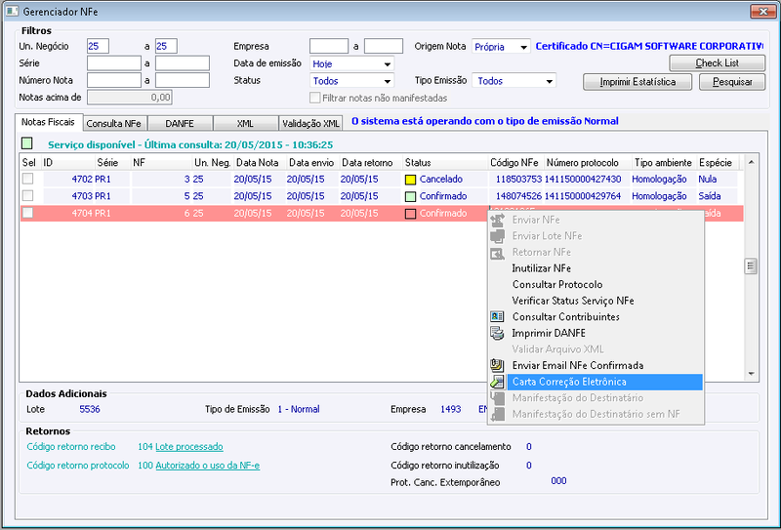781x530 pixels.
Task: Click the green service status indicator square
Action: click(27, 143)
